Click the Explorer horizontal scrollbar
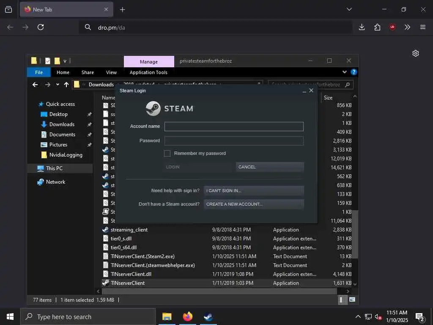Screen dimensions: 433x325 click(x=219, y=291)
